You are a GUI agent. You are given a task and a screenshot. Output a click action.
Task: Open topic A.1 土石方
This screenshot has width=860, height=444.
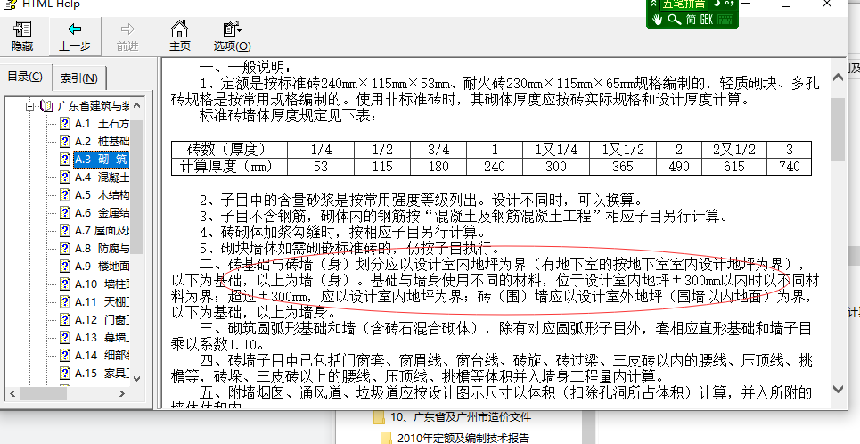[x=102, y=124]
